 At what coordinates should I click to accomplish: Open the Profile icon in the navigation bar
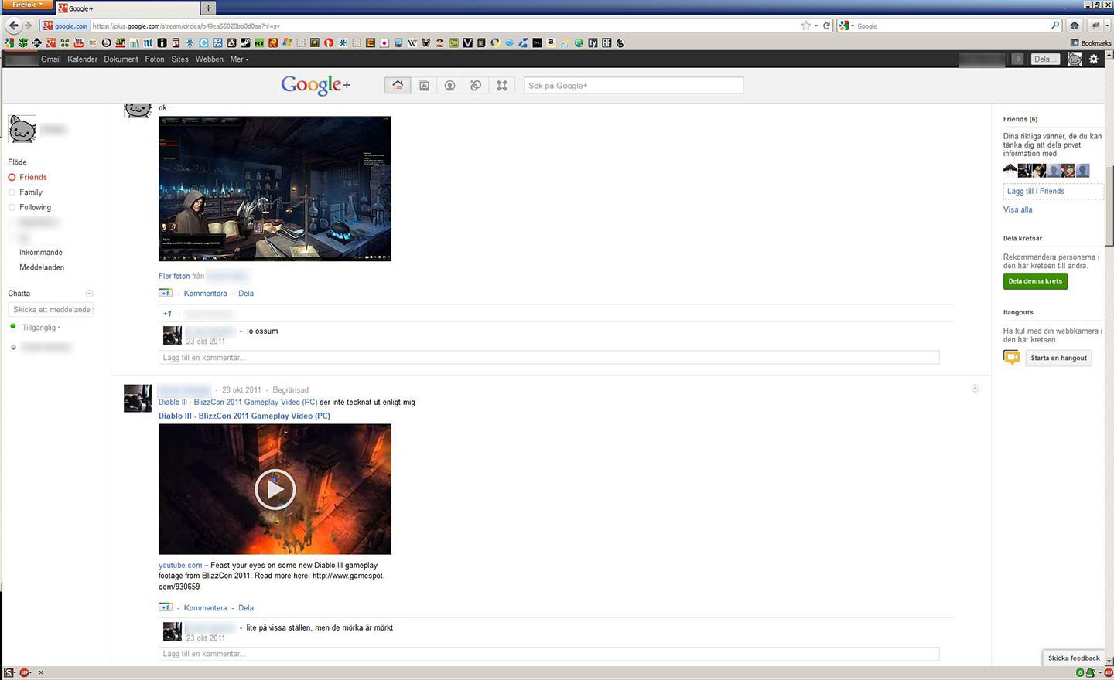coord(449,85)
